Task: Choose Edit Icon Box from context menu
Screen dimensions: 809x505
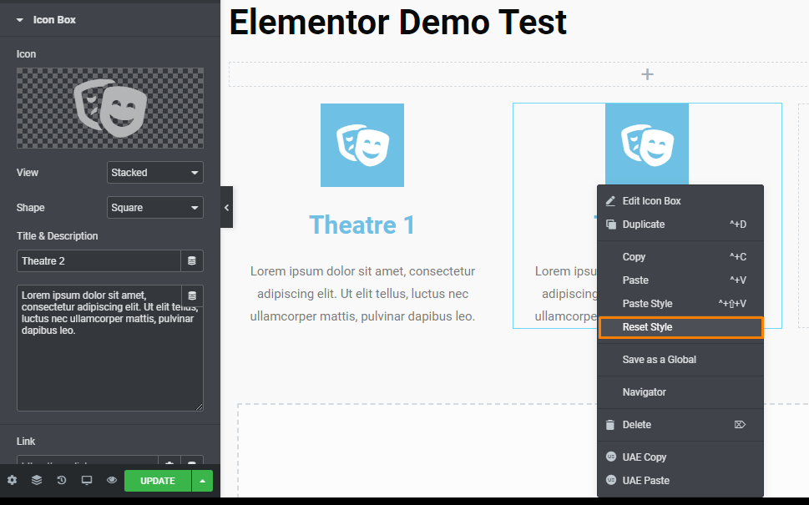Action: pos(680,201)
